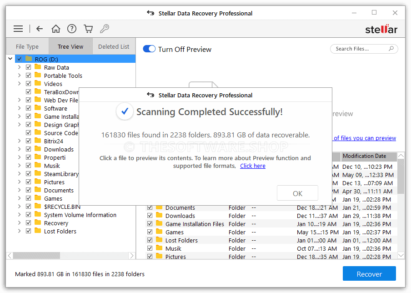This screenshot has height=293, width=411.
Task: Click Game Installation Files folder icon in list
Action: coord(159,224)
